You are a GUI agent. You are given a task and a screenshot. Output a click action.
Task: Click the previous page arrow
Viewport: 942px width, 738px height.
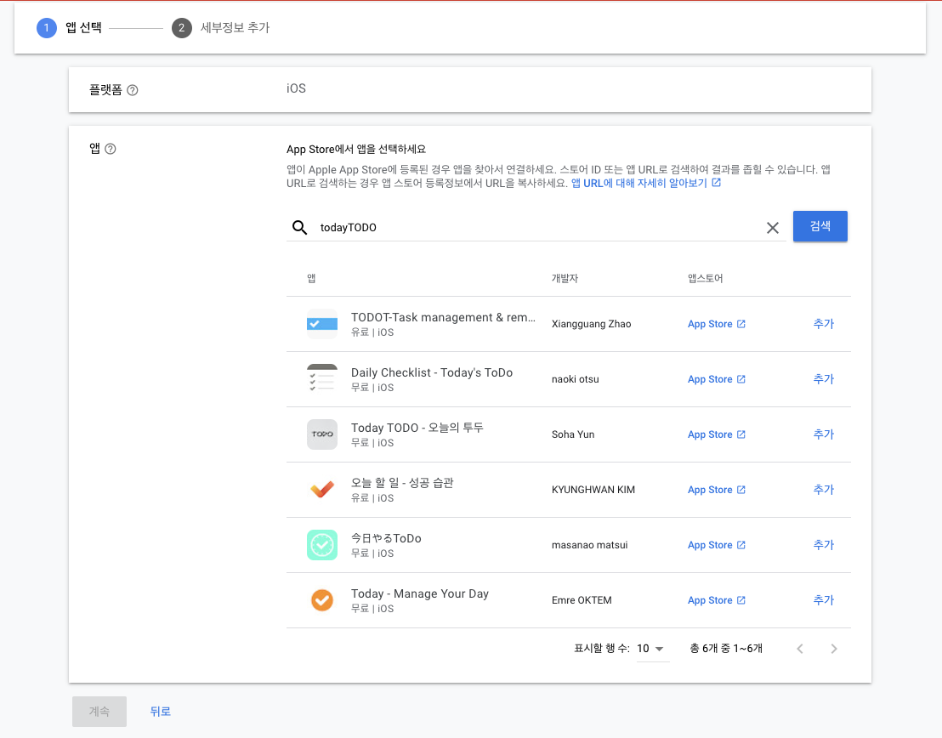click(x=800, y=649)
